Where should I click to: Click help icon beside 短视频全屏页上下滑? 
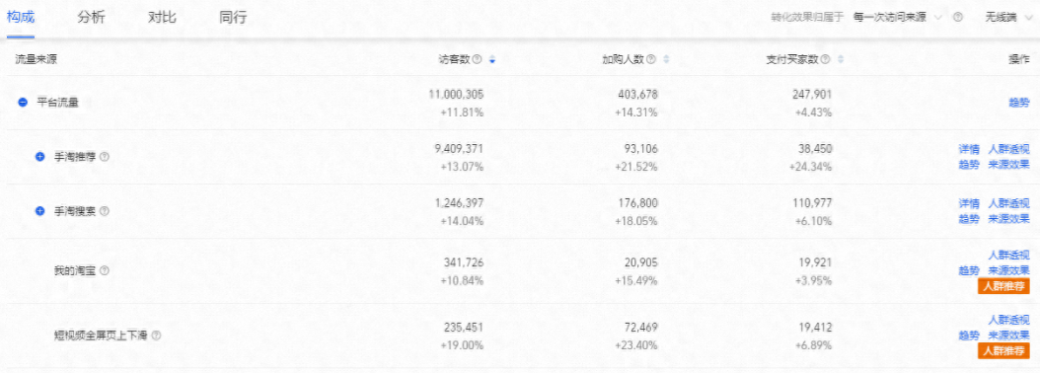point(157,336)
